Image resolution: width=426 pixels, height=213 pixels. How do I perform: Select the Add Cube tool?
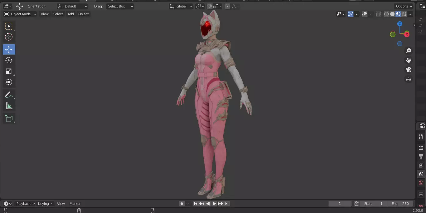9,118
